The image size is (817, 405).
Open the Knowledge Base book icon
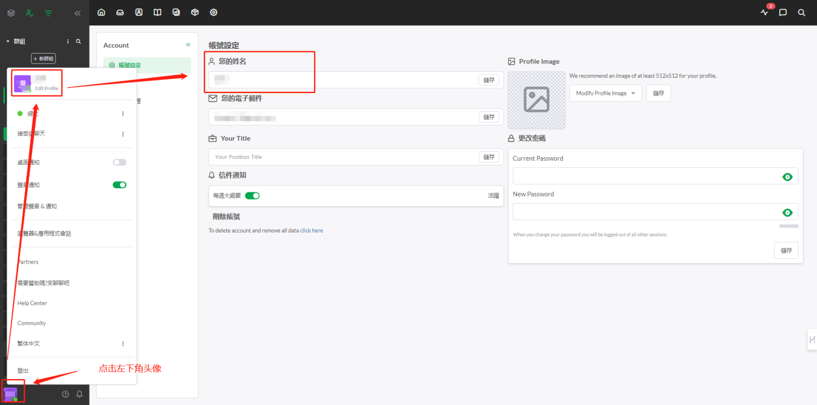[157, 12]
